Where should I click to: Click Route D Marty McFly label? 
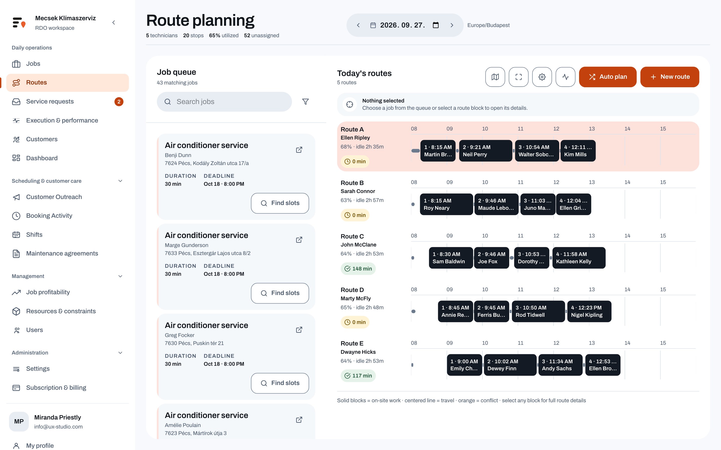[x=356, y=298]
